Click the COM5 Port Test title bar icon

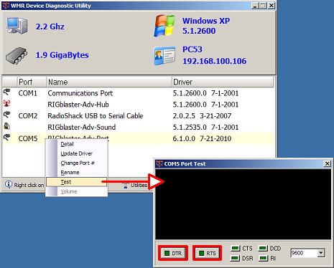[159, 163]
